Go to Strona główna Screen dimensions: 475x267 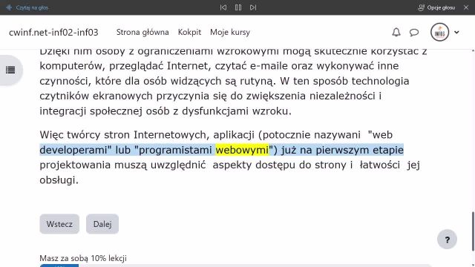[x=142, y=32]
